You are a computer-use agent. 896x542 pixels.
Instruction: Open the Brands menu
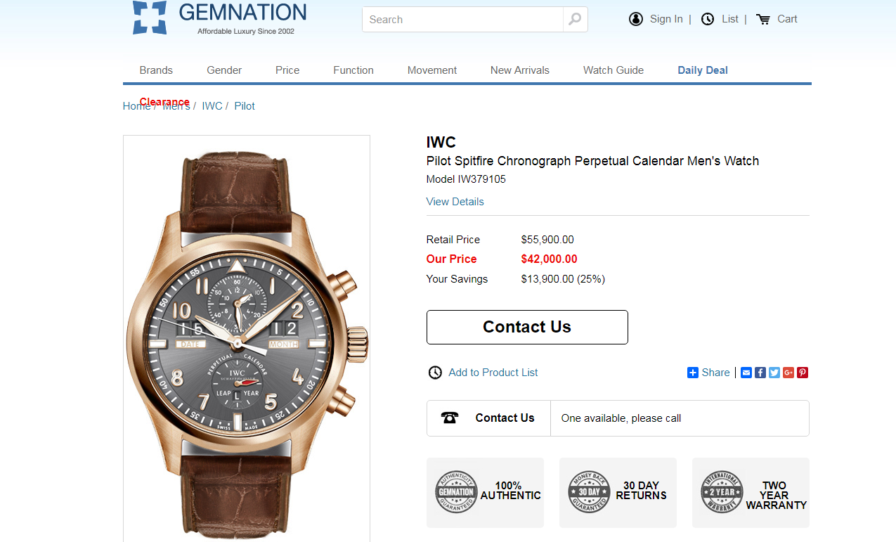(x=156, y=70)
